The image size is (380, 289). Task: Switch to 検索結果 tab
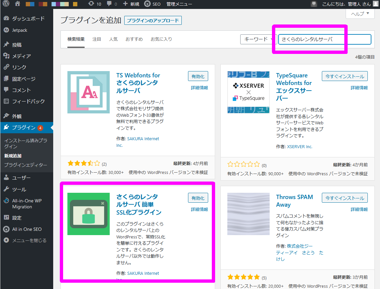[76, 39]
